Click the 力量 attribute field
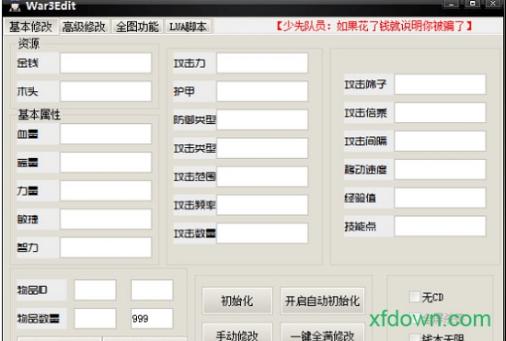 [106, 190]
